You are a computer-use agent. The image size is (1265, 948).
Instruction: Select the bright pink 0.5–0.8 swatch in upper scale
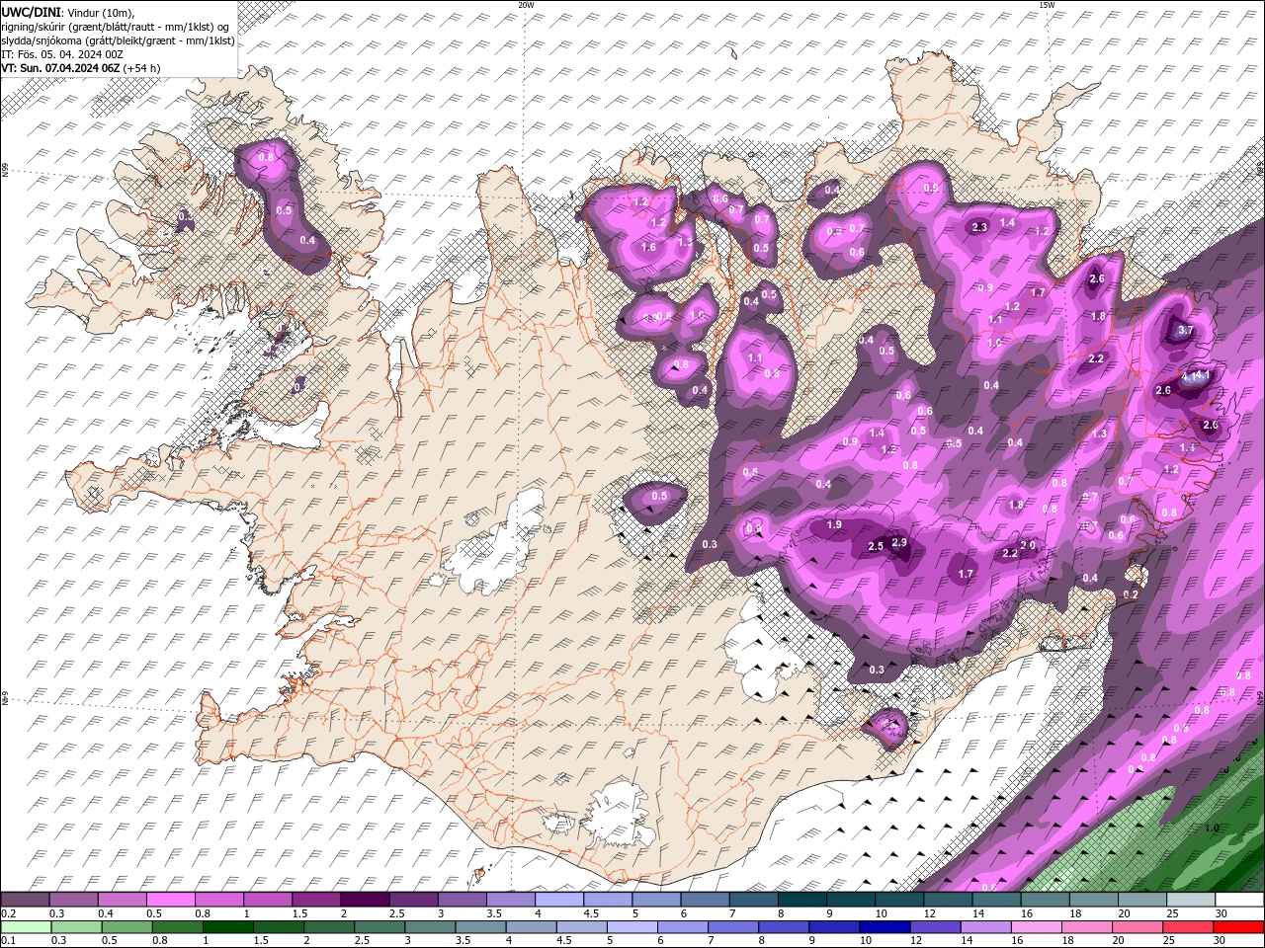coord(170,900)
